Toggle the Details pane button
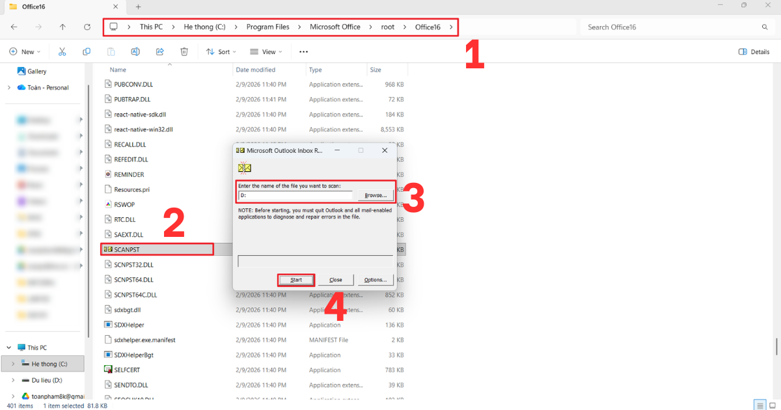The height and width of the screenshot is (410, 781). (754, 51)
